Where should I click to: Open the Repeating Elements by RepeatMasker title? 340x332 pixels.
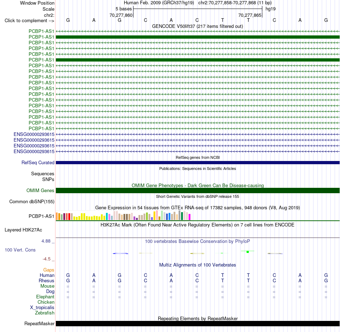pyautogui.click(x=198, y=318)
